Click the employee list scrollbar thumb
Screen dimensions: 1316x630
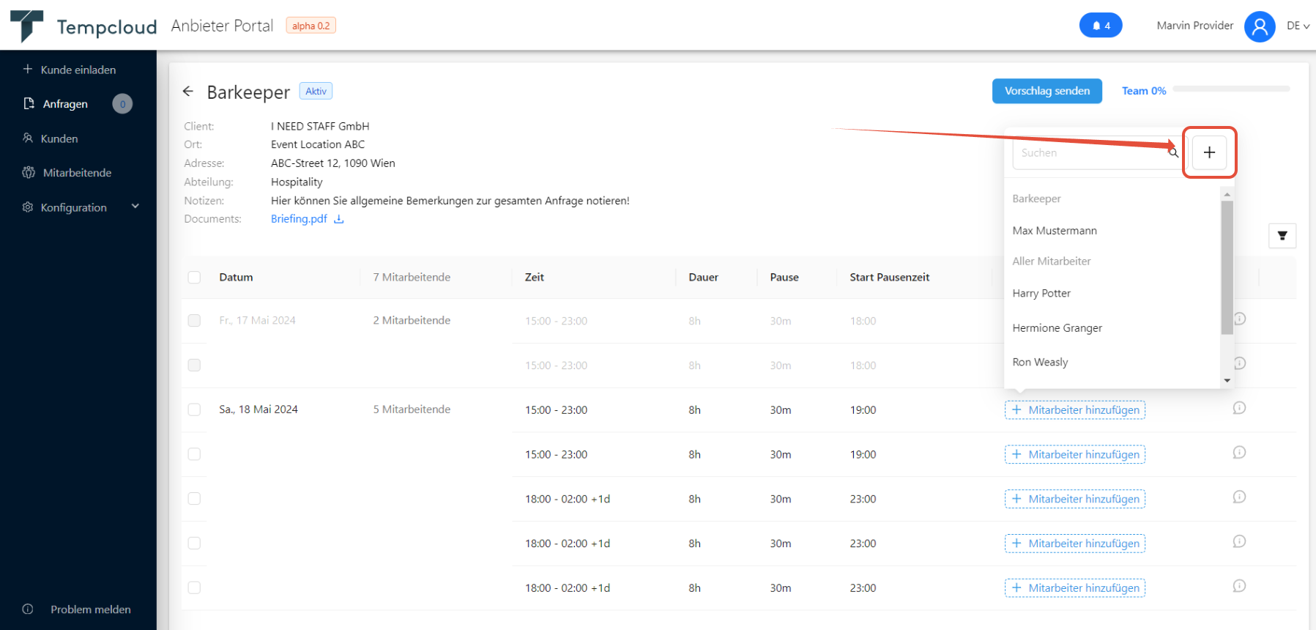pos(1227,267)
